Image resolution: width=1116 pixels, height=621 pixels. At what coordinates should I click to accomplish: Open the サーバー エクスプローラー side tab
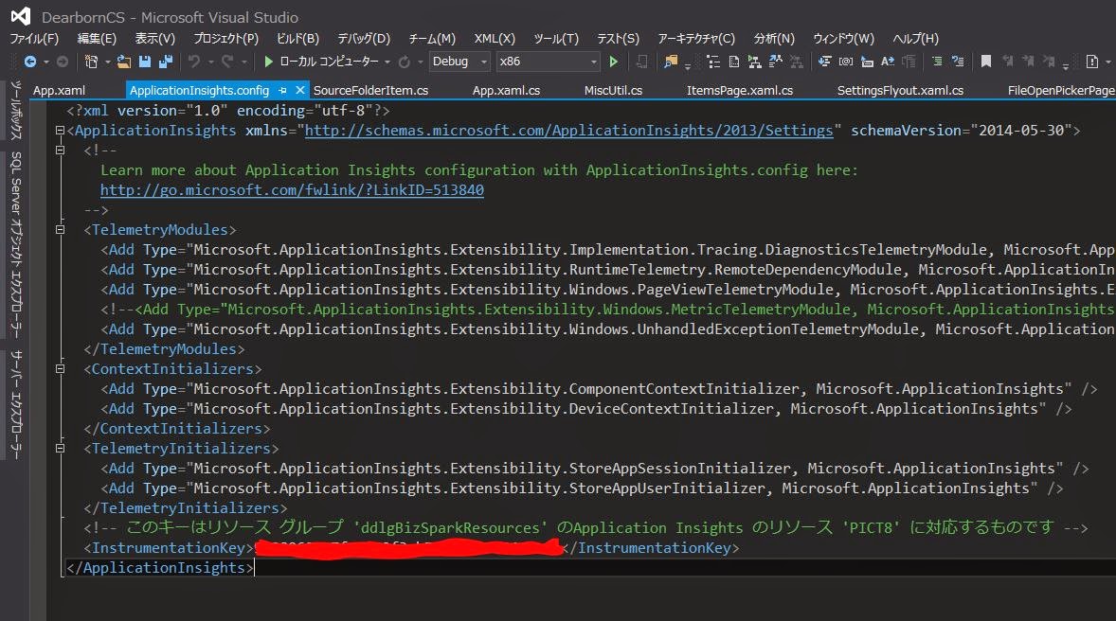[16, 404]
